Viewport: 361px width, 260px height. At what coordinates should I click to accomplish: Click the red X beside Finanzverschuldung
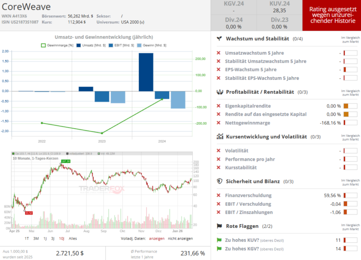[219, 195]
